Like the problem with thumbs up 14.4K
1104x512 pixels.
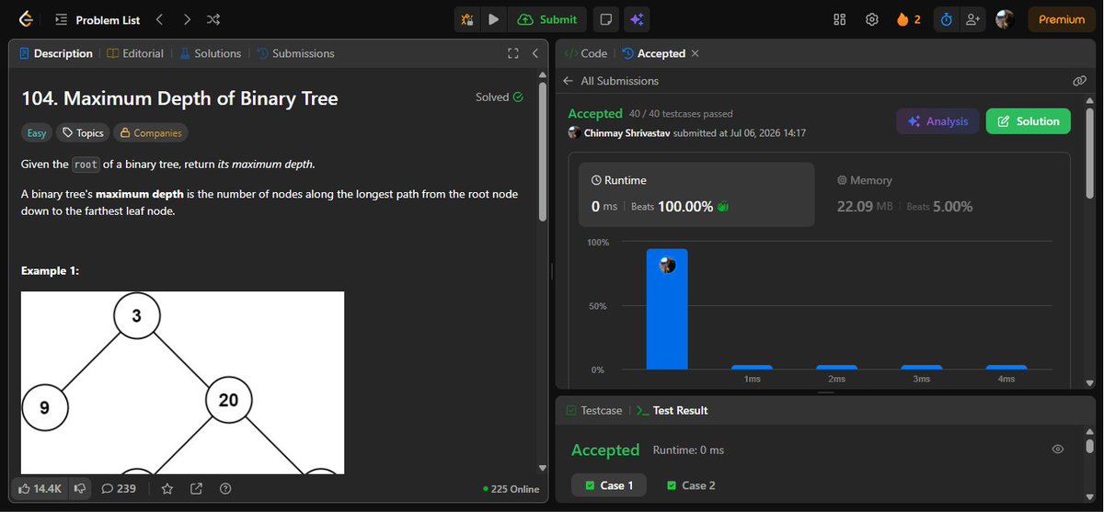[x=40, y=488]
